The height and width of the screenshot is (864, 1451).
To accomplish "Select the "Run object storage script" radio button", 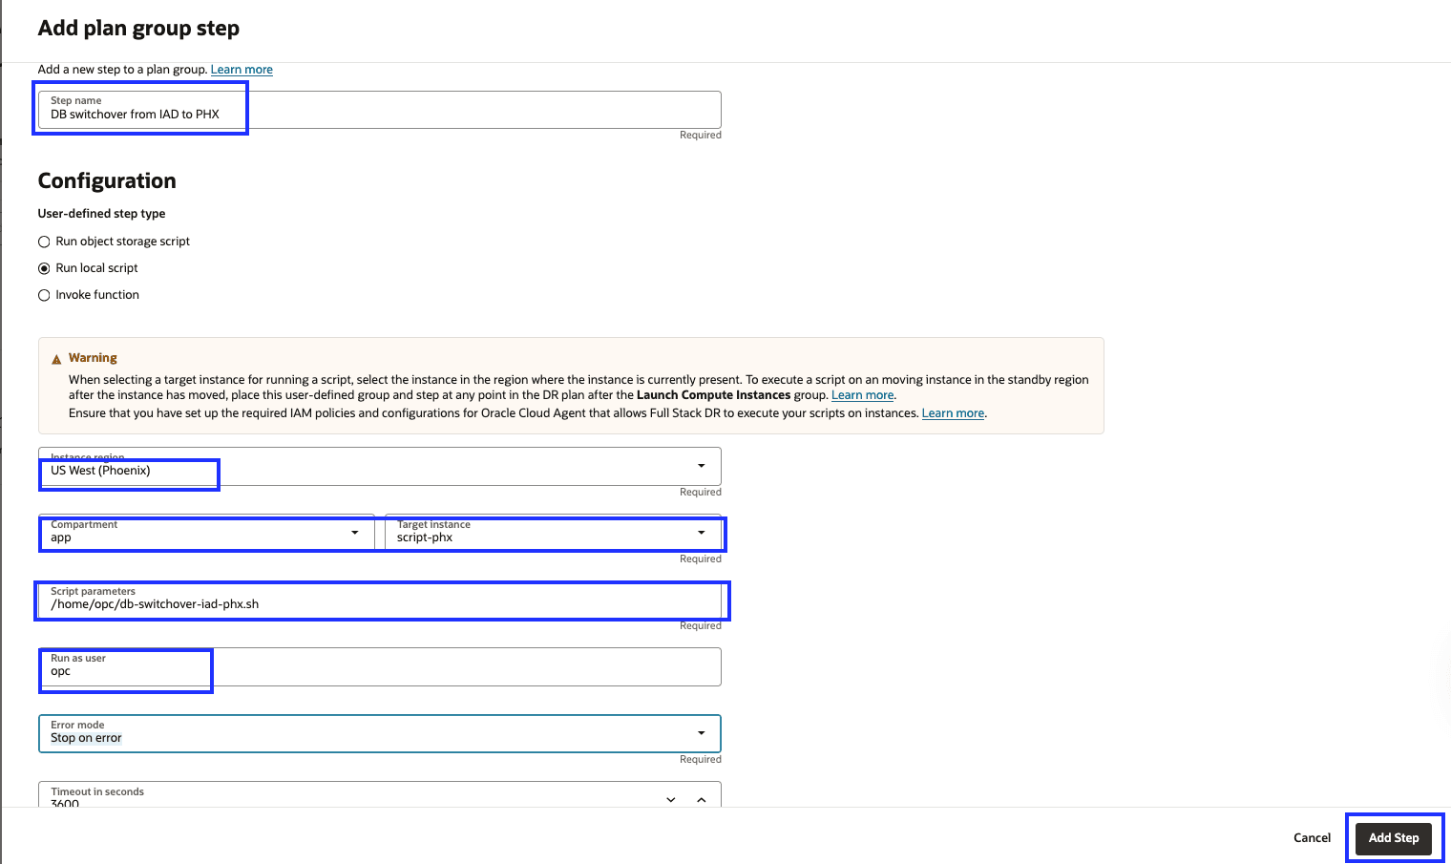I will (44, 241).
